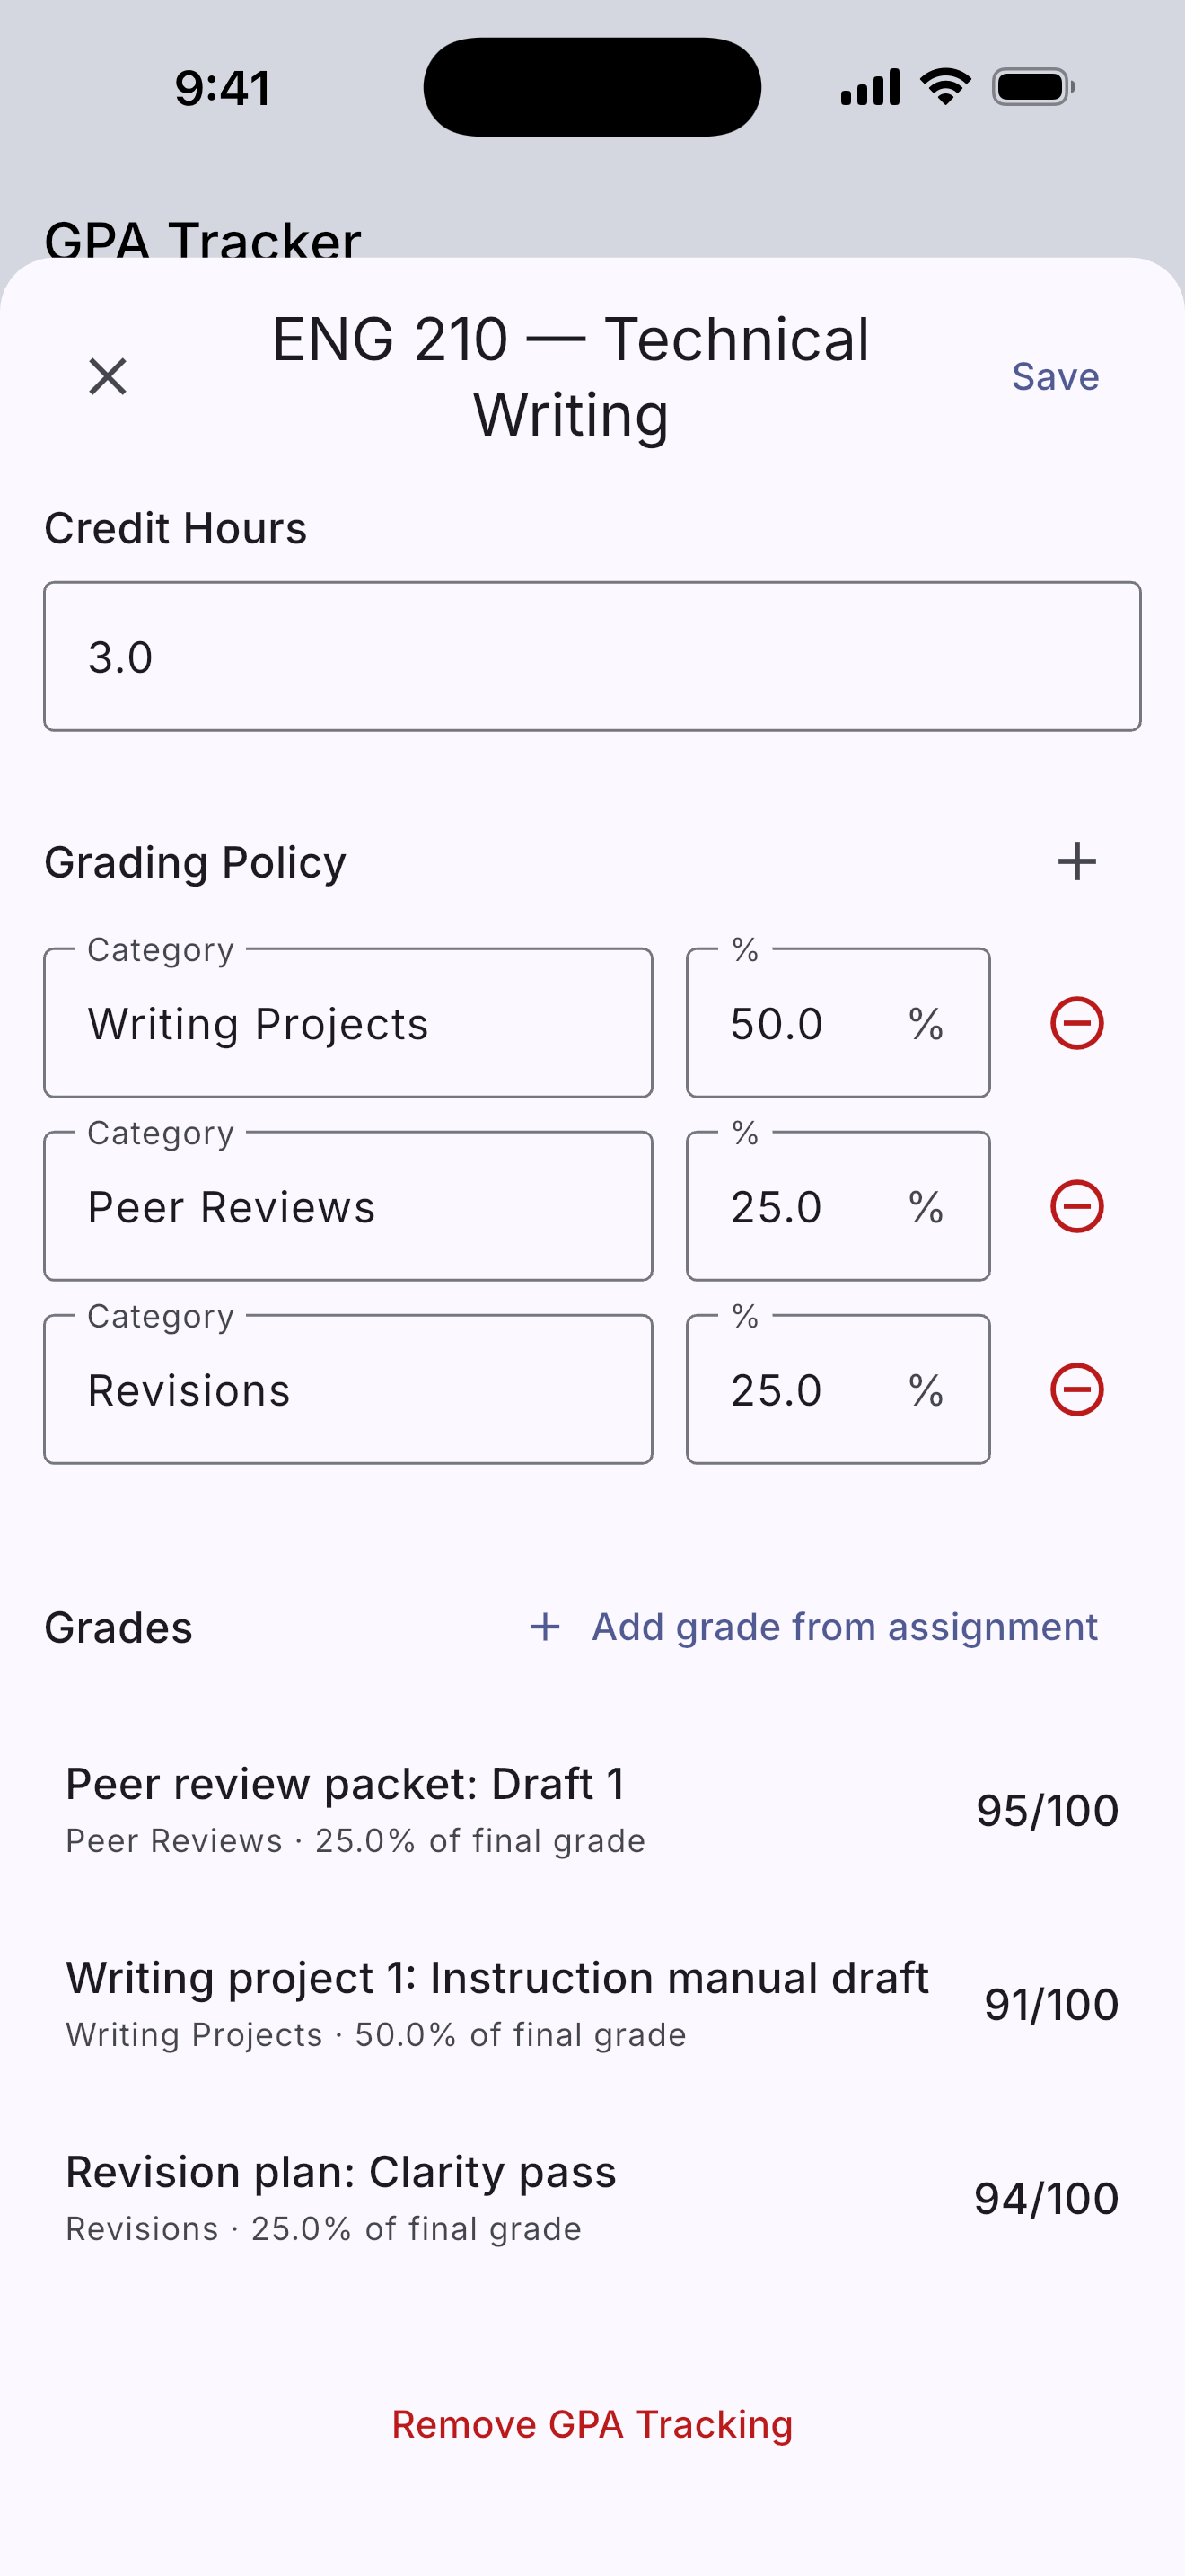Tap the cellular signal icon

870,87
